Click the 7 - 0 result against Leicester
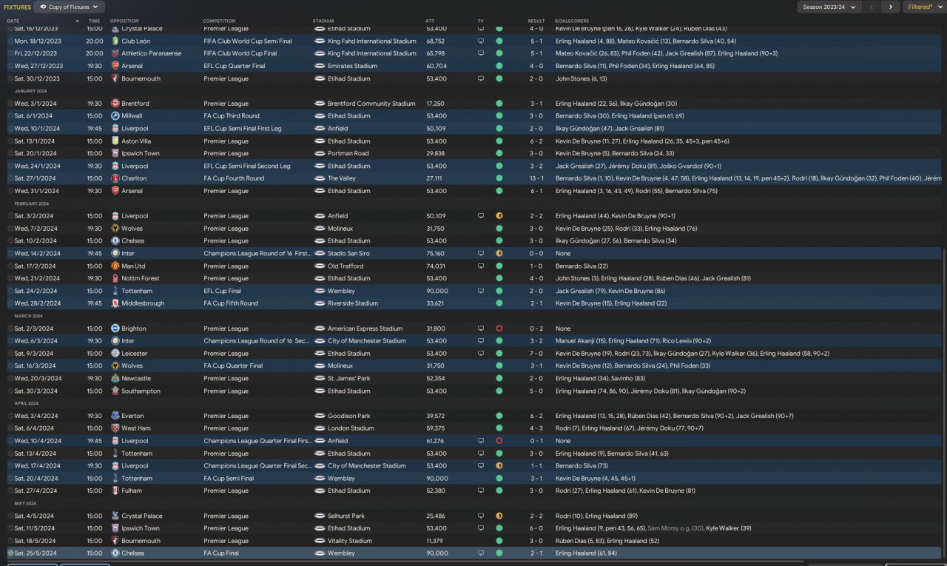Viewport: 947px width, 566px height. tap(536, 354)
